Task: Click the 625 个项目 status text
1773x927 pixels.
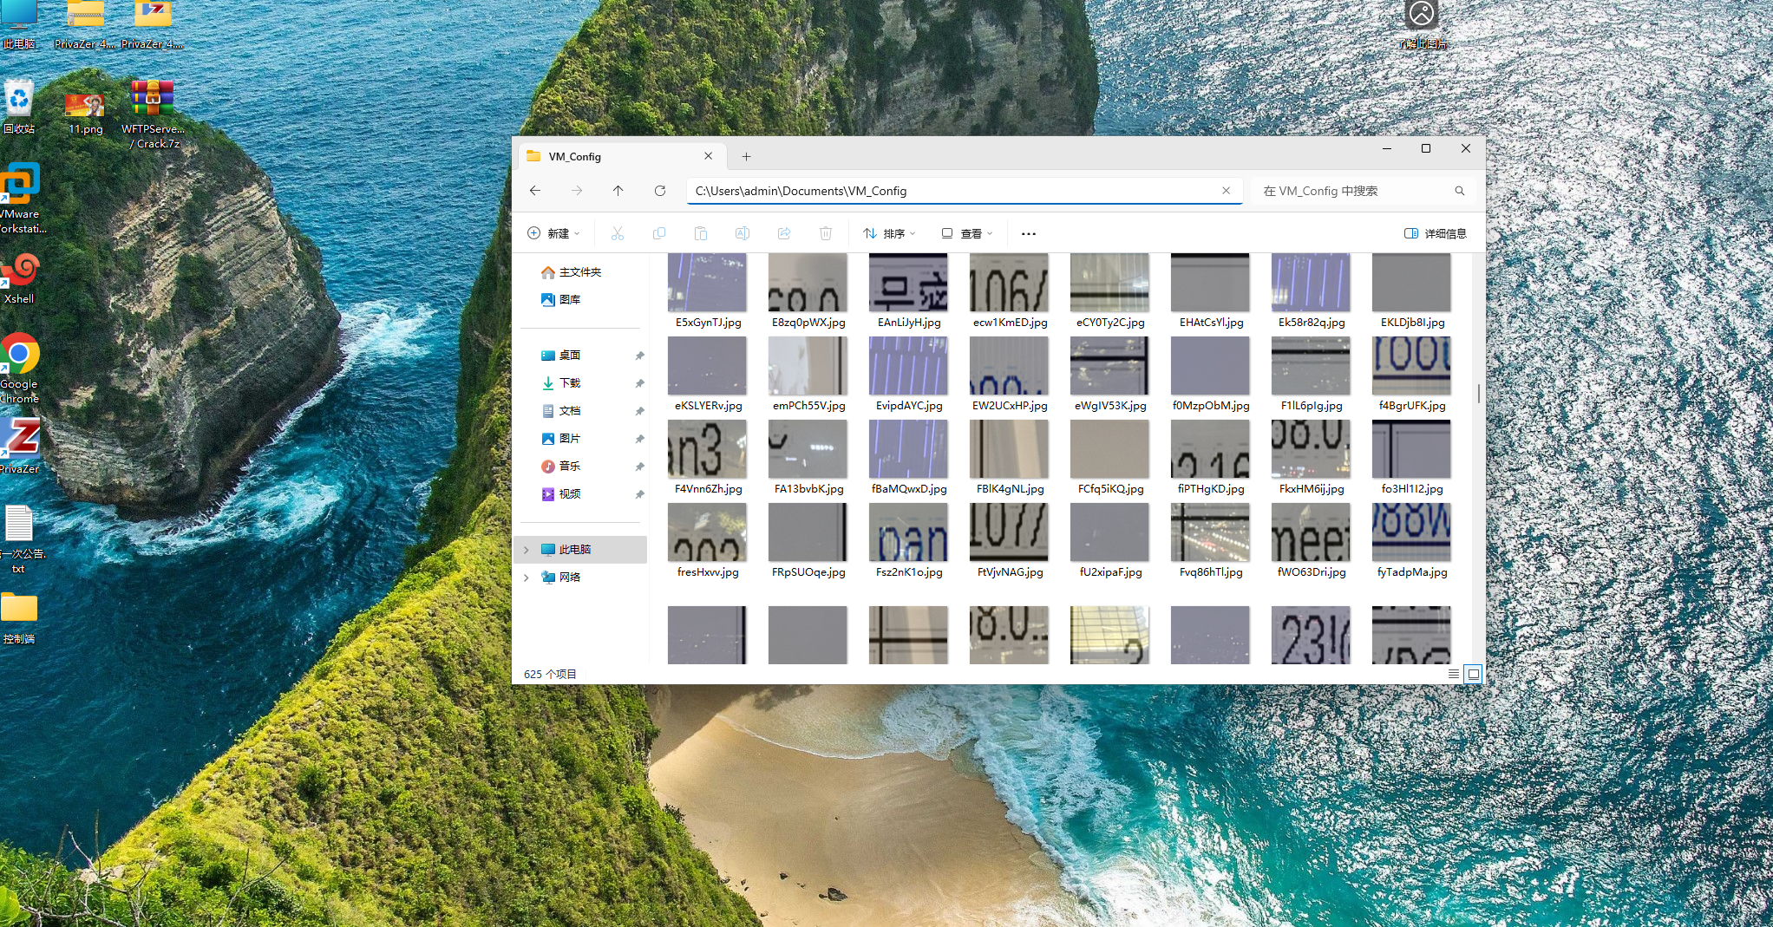Action: [550, 674]
